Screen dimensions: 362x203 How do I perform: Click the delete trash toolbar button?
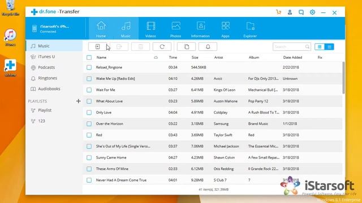140,47
